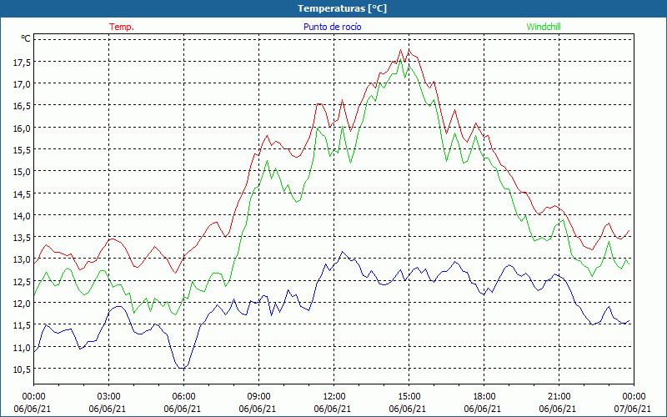Click the 13,5 y-axis value
The image size is (667, 417).
point(23,238)
